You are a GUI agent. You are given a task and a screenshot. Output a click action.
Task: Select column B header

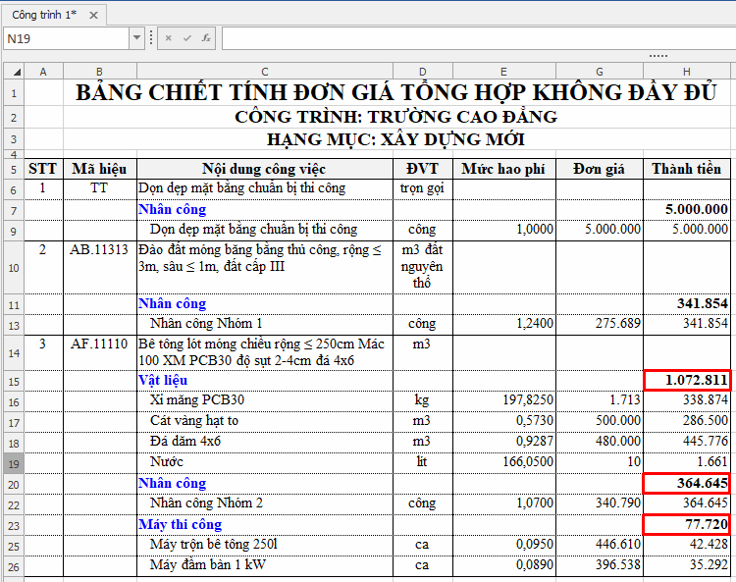[x=99, y=72]
